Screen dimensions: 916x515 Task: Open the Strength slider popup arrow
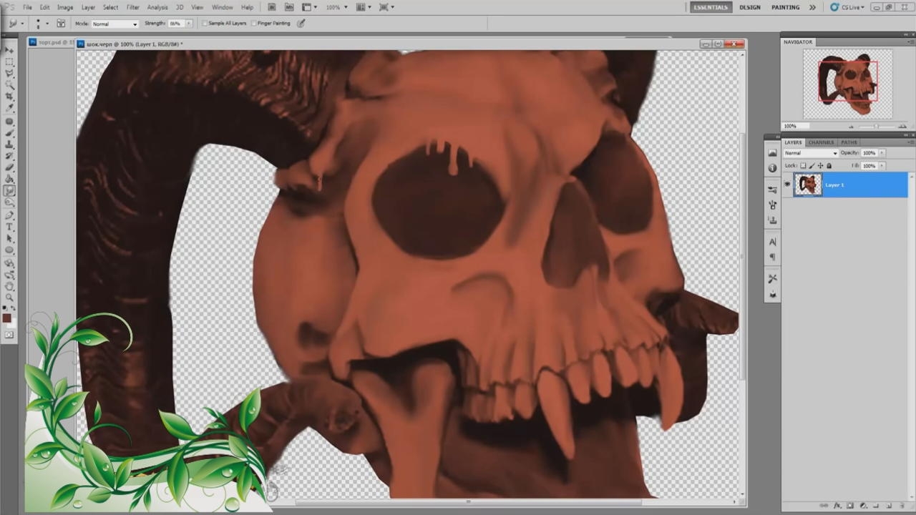pos(189,24)
